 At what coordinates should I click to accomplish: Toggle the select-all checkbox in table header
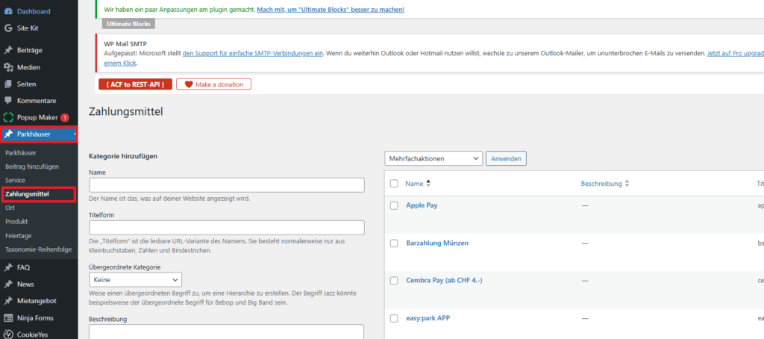pyautogui.click(x=394, y=183)
